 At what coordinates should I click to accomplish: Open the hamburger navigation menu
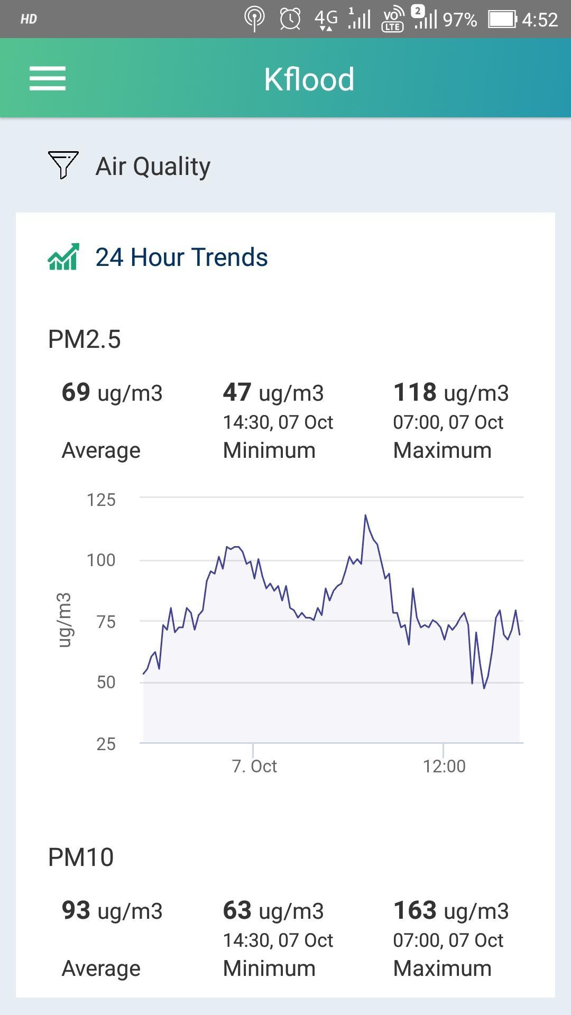48,78
